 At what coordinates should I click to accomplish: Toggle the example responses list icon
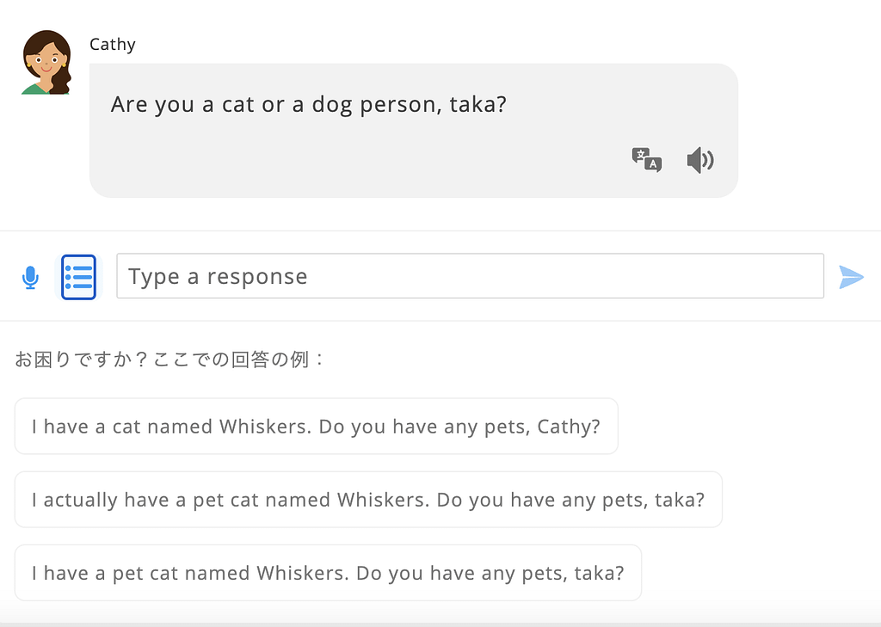pos(79,277)
